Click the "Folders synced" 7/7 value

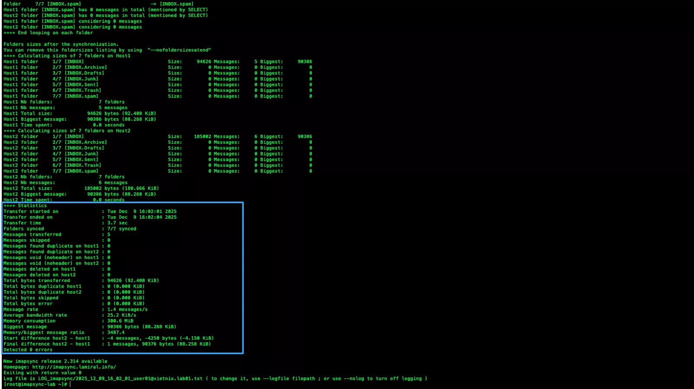point(121,229)
